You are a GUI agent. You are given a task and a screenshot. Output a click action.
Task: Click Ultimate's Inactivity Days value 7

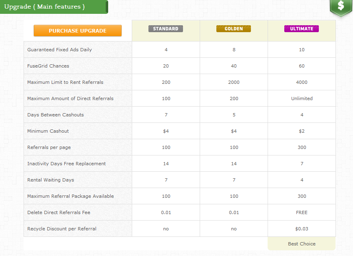click(x=302, y=164)
